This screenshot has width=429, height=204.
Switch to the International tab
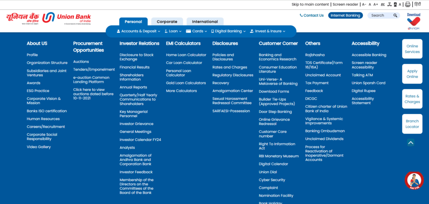tap(205, 22)
